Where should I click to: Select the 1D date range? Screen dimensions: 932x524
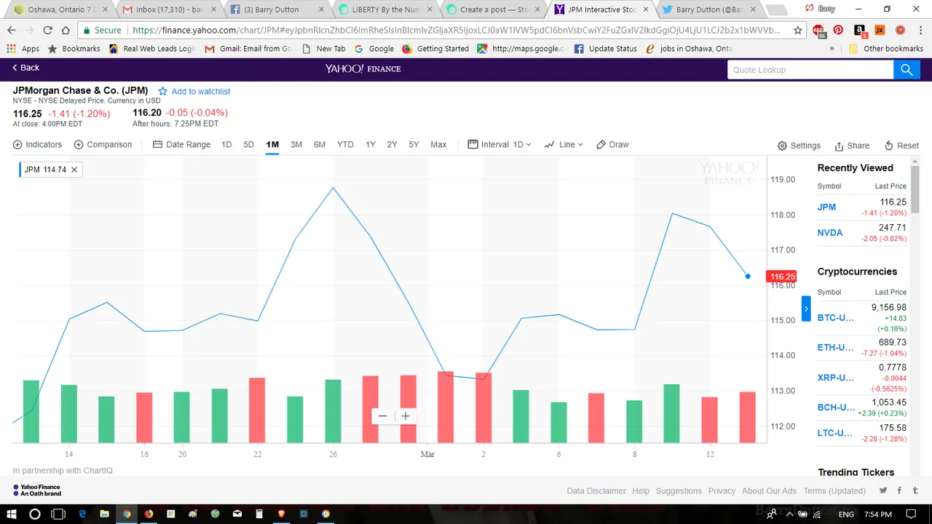point(226,145)
